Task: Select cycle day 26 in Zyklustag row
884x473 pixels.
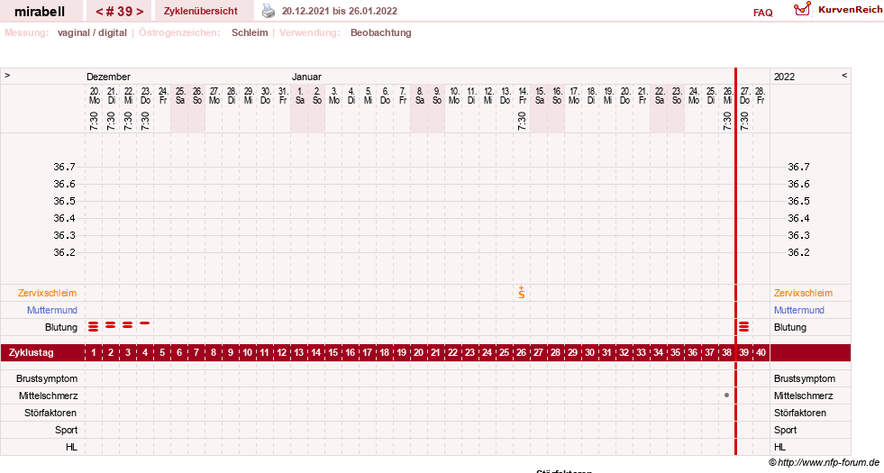Action: [x=522, y=352]
